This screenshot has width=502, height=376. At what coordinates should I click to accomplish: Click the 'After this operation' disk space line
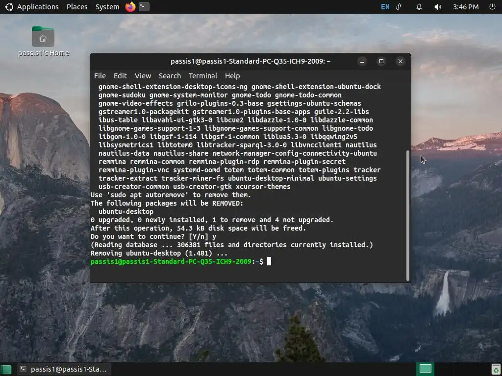(198, 228)
